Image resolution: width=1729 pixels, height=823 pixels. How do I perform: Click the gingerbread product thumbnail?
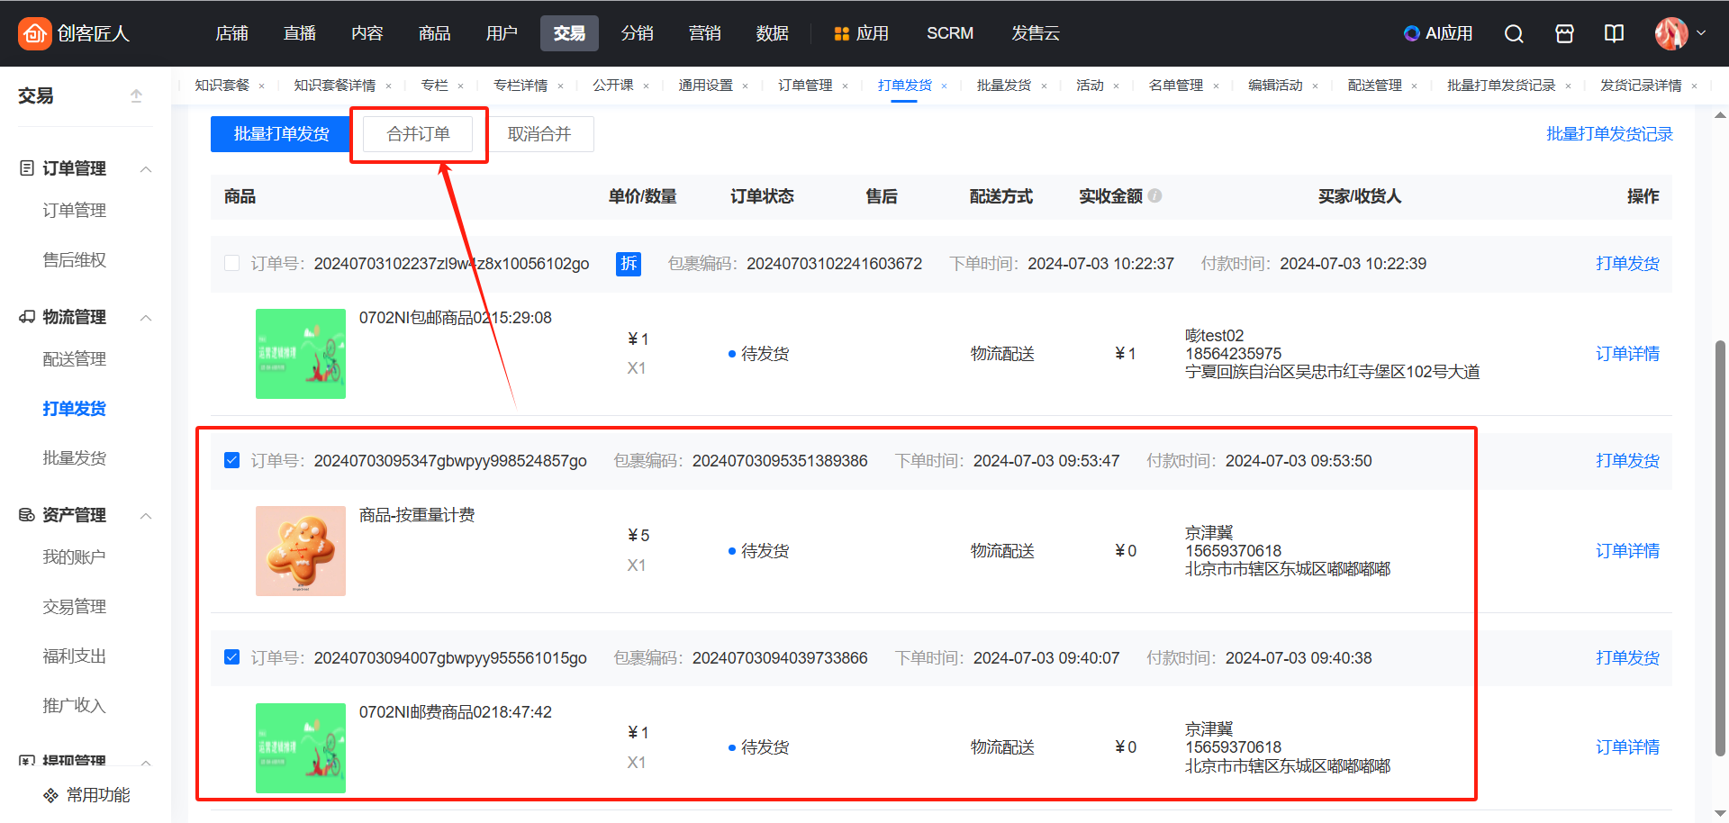[301, 551]
